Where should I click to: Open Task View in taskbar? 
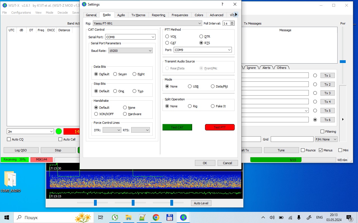100,217
